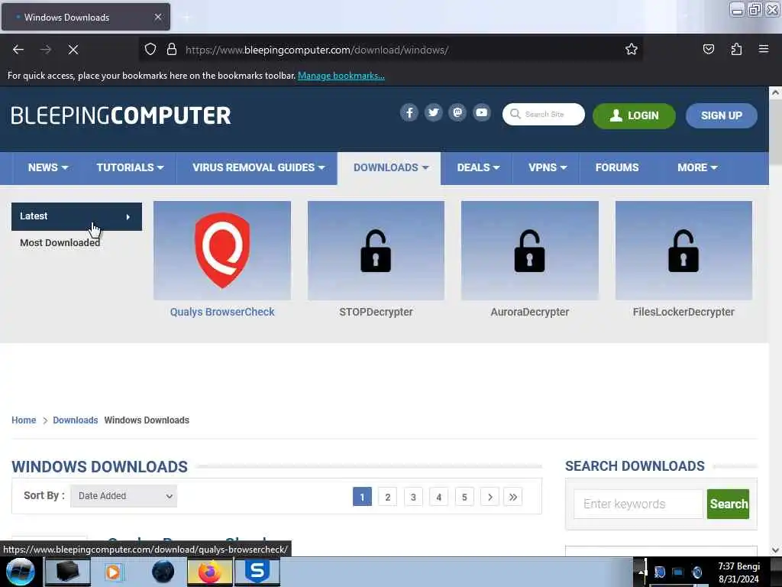Open STOPDecrypter padlock thumbnail
The image size is (782, 587).
(x=376, y=251)
